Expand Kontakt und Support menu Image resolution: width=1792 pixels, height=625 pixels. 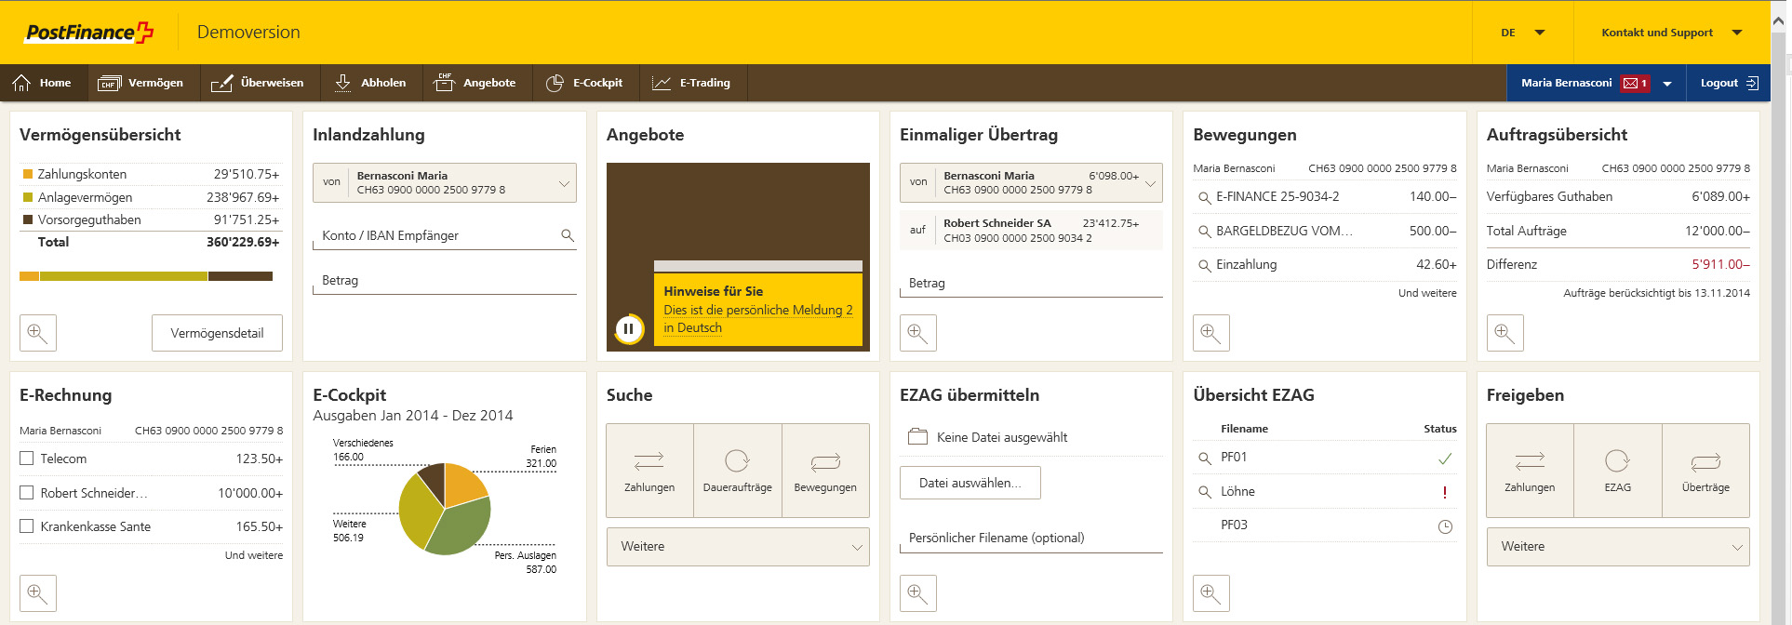(x=1671, y=33)
